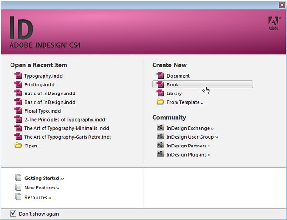
Task: Click the New Features page icon
Action: (x=18, y=188)
